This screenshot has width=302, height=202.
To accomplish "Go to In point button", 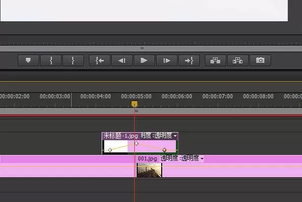I will 100,61.
